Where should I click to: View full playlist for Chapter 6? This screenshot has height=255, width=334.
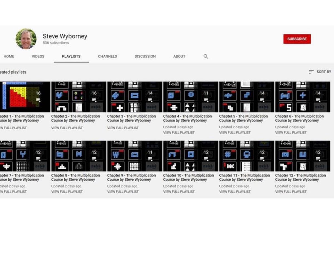(x=291, y=133)
